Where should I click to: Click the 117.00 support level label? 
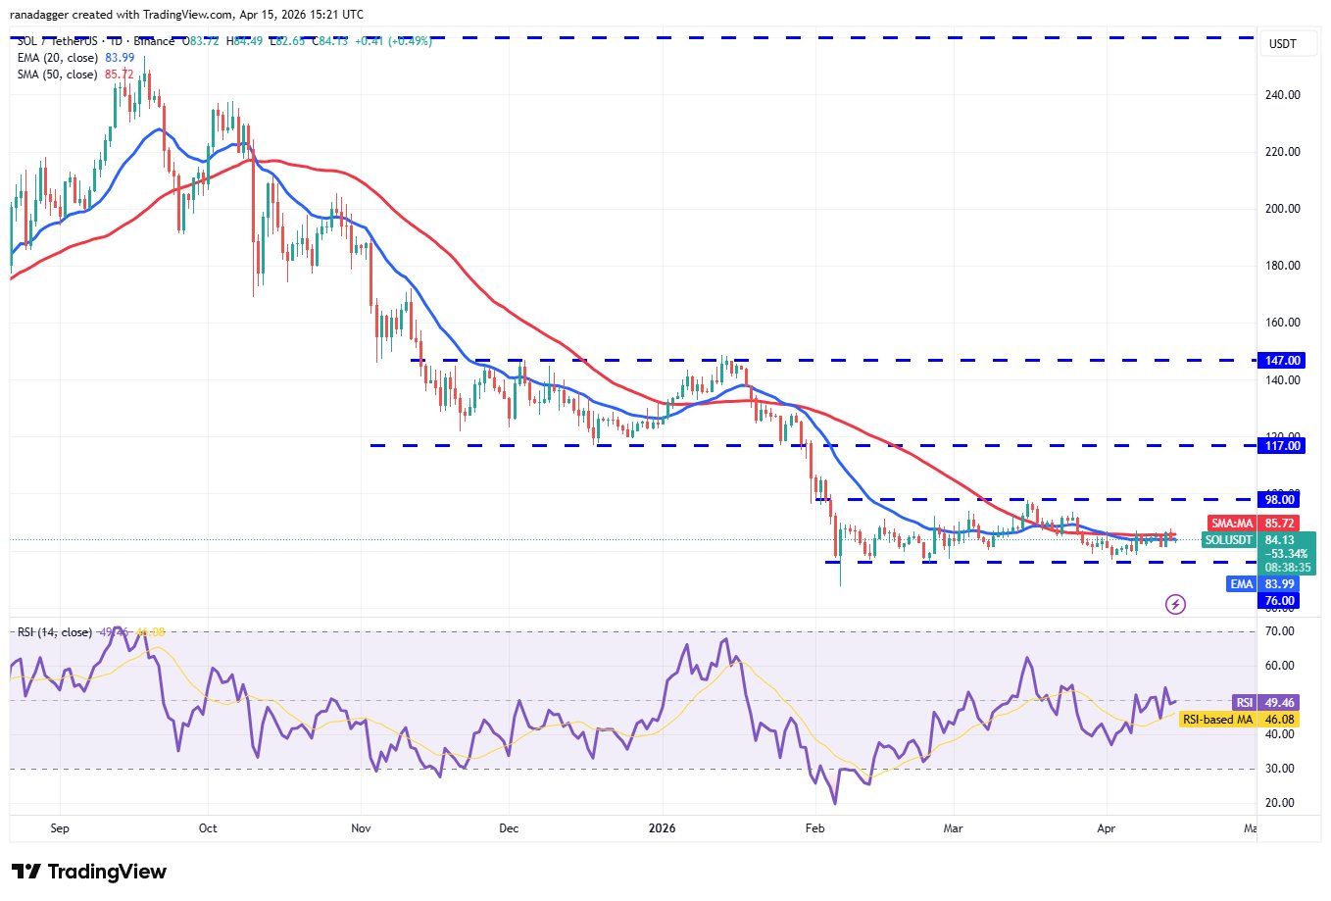click(x=1282, y=446)
